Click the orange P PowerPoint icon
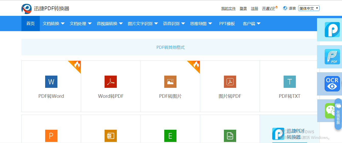Viewport: 342px width, 143px height. [51, 136]
